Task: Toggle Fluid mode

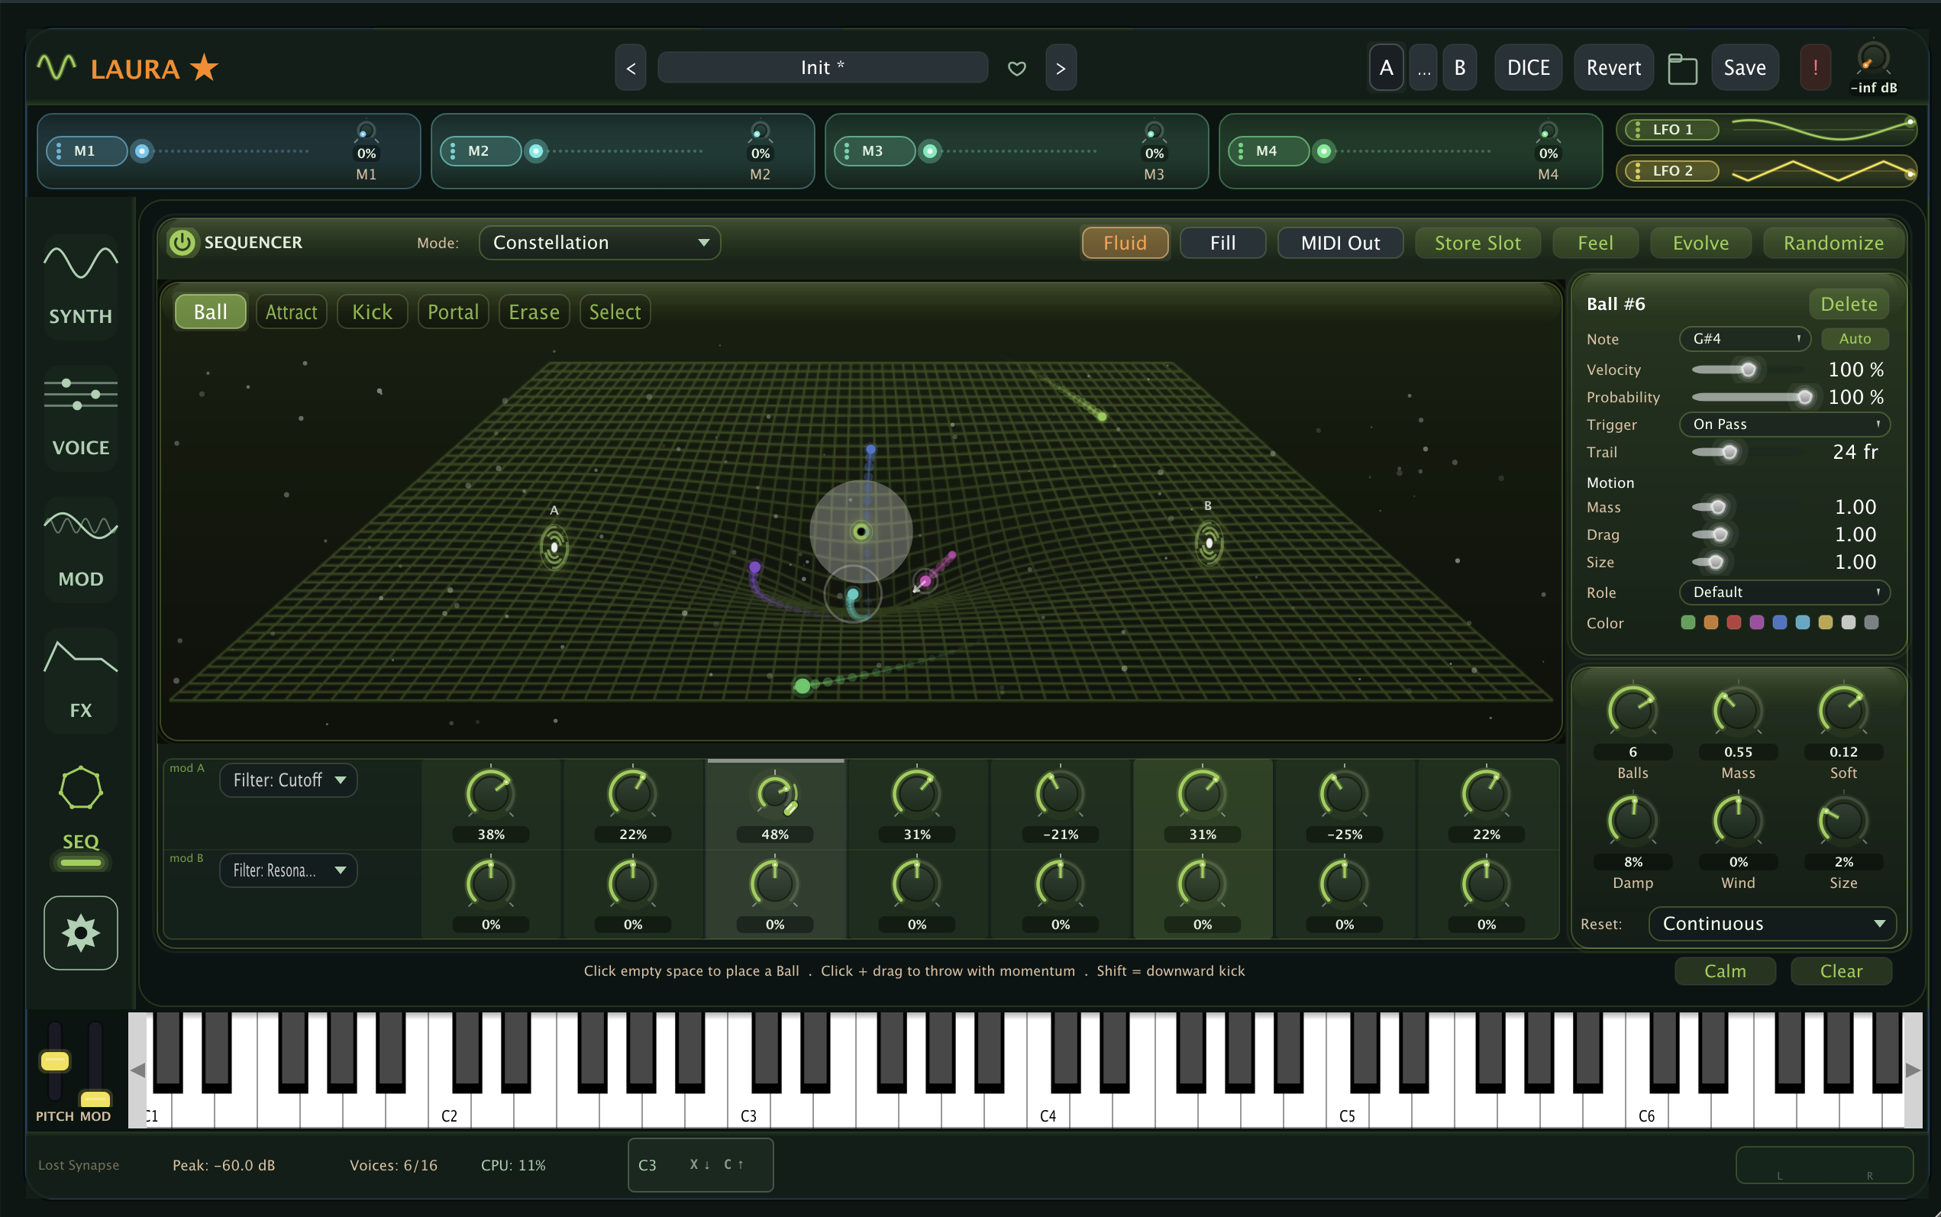Action: [1124, 243]
